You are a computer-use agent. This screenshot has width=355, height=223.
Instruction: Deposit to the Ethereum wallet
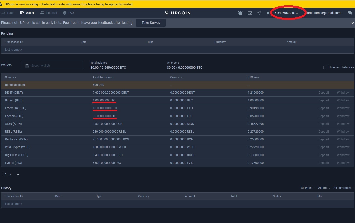[x=323, y=108]
